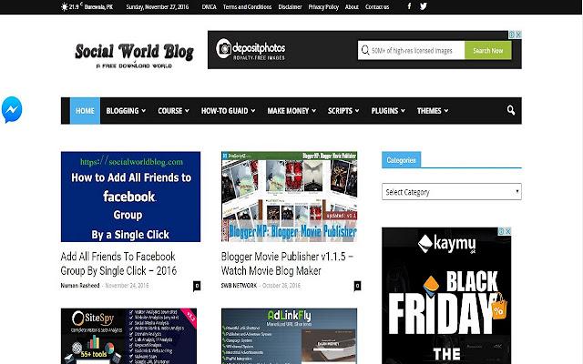Click the depositphotos image search field

pyautogui.click(x=411, y=50)
